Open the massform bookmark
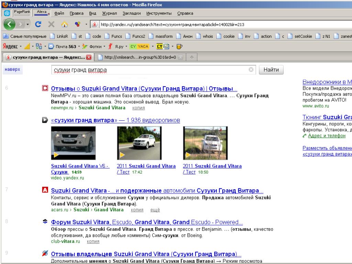The height and width of the screenshot is (264, 352). pyautogui.click(x=161, y=36)
